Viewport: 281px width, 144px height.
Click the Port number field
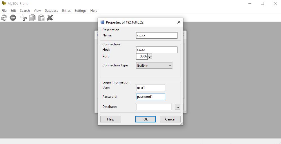pyautogui.click(x=142, y=56)
